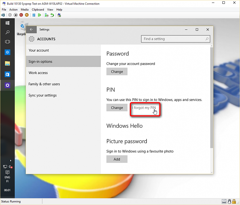
Task: Click the ENG FI language indicator
Action: (x=7, y=179)
